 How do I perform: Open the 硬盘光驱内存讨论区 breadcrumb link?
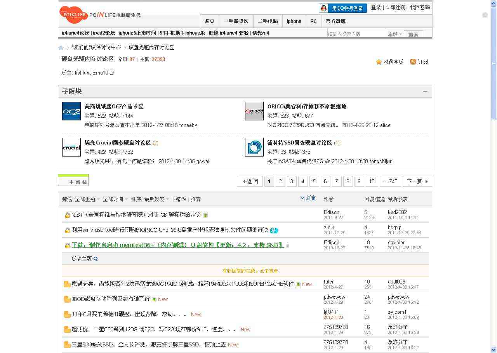[x=151, y=47]
